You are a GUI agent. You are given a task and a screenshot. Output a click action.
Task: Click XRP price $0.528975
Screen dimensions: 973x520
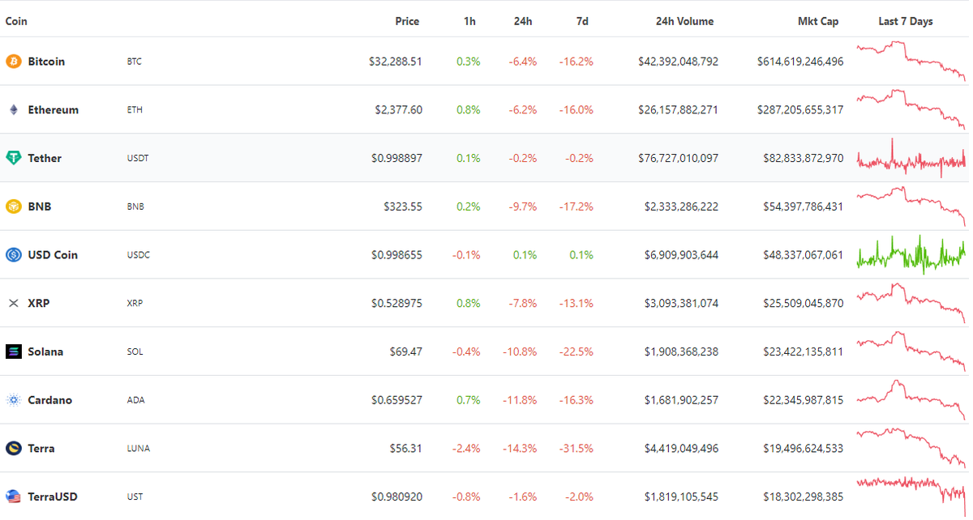click(x=396, y=303)
